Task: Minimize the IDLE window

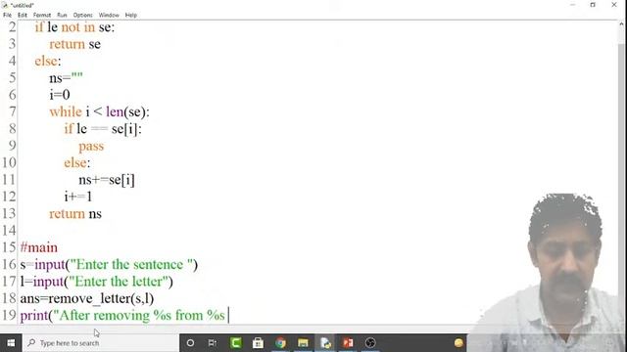Action: tap(572, 5)
